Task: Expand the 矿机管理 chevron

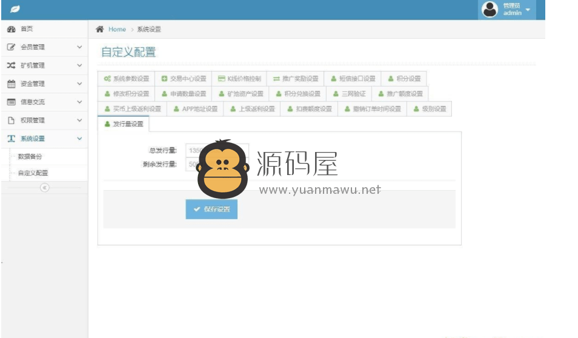Action: [x=79, y=65]
